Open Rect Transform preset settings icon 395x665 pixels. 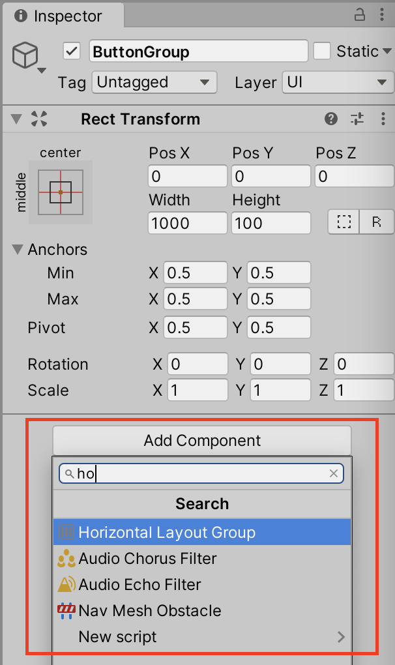pos(357,119)
